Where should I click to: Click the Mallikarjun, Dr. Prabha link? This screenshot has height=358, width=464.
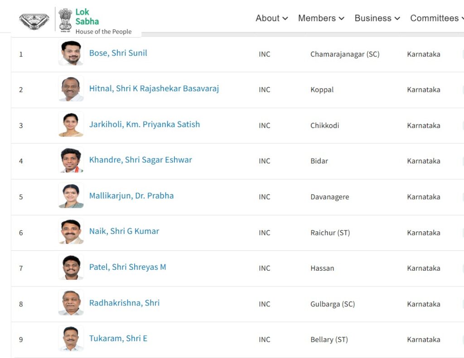click(x=131, y=196)
